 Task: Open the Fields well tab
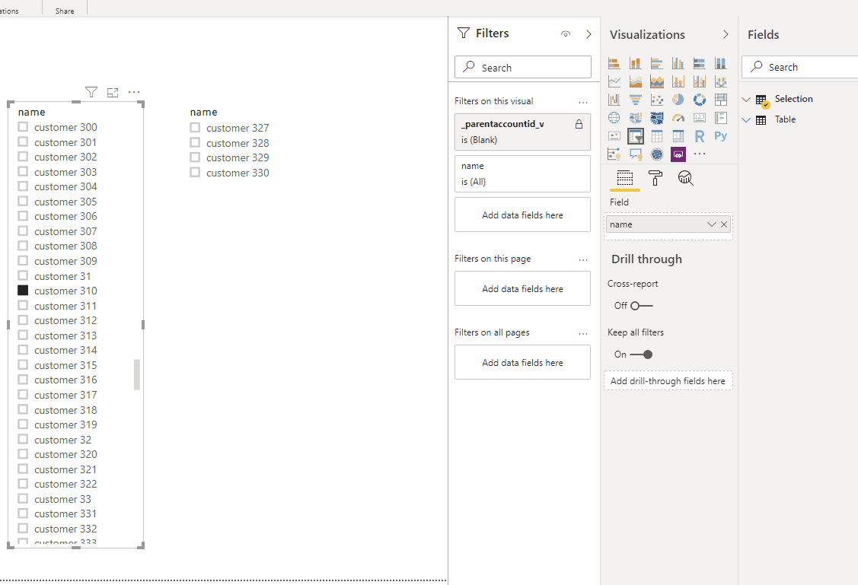pos(625,178)
